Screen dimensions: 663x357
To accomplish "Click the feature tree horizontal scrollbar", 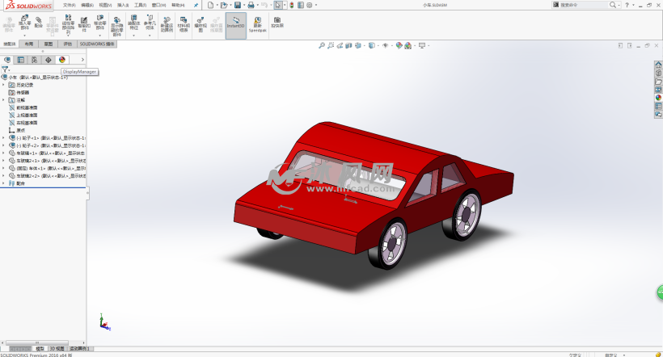I will [37, 342].
